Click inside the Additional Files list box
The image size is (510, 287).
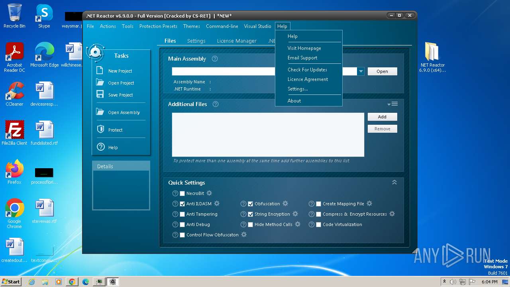point(268,135)
